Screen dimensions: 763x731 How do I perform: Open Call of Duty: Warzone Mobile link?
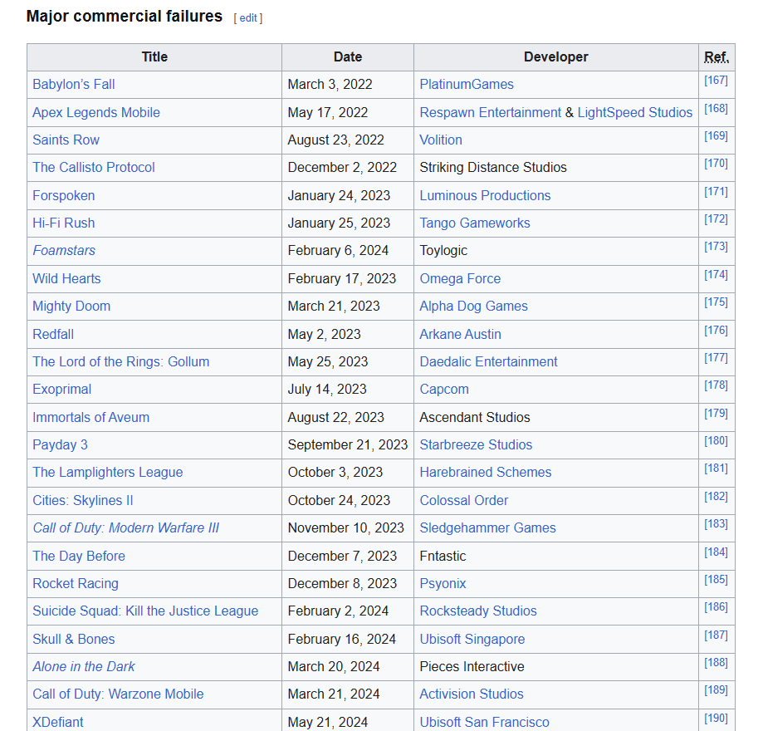coord(118,694)
